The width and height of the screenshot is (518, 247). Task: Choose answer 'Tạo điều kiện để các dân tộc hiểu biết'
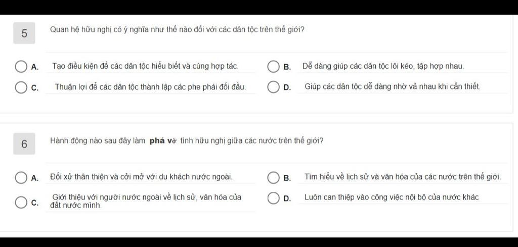click(x=145, y=66)
